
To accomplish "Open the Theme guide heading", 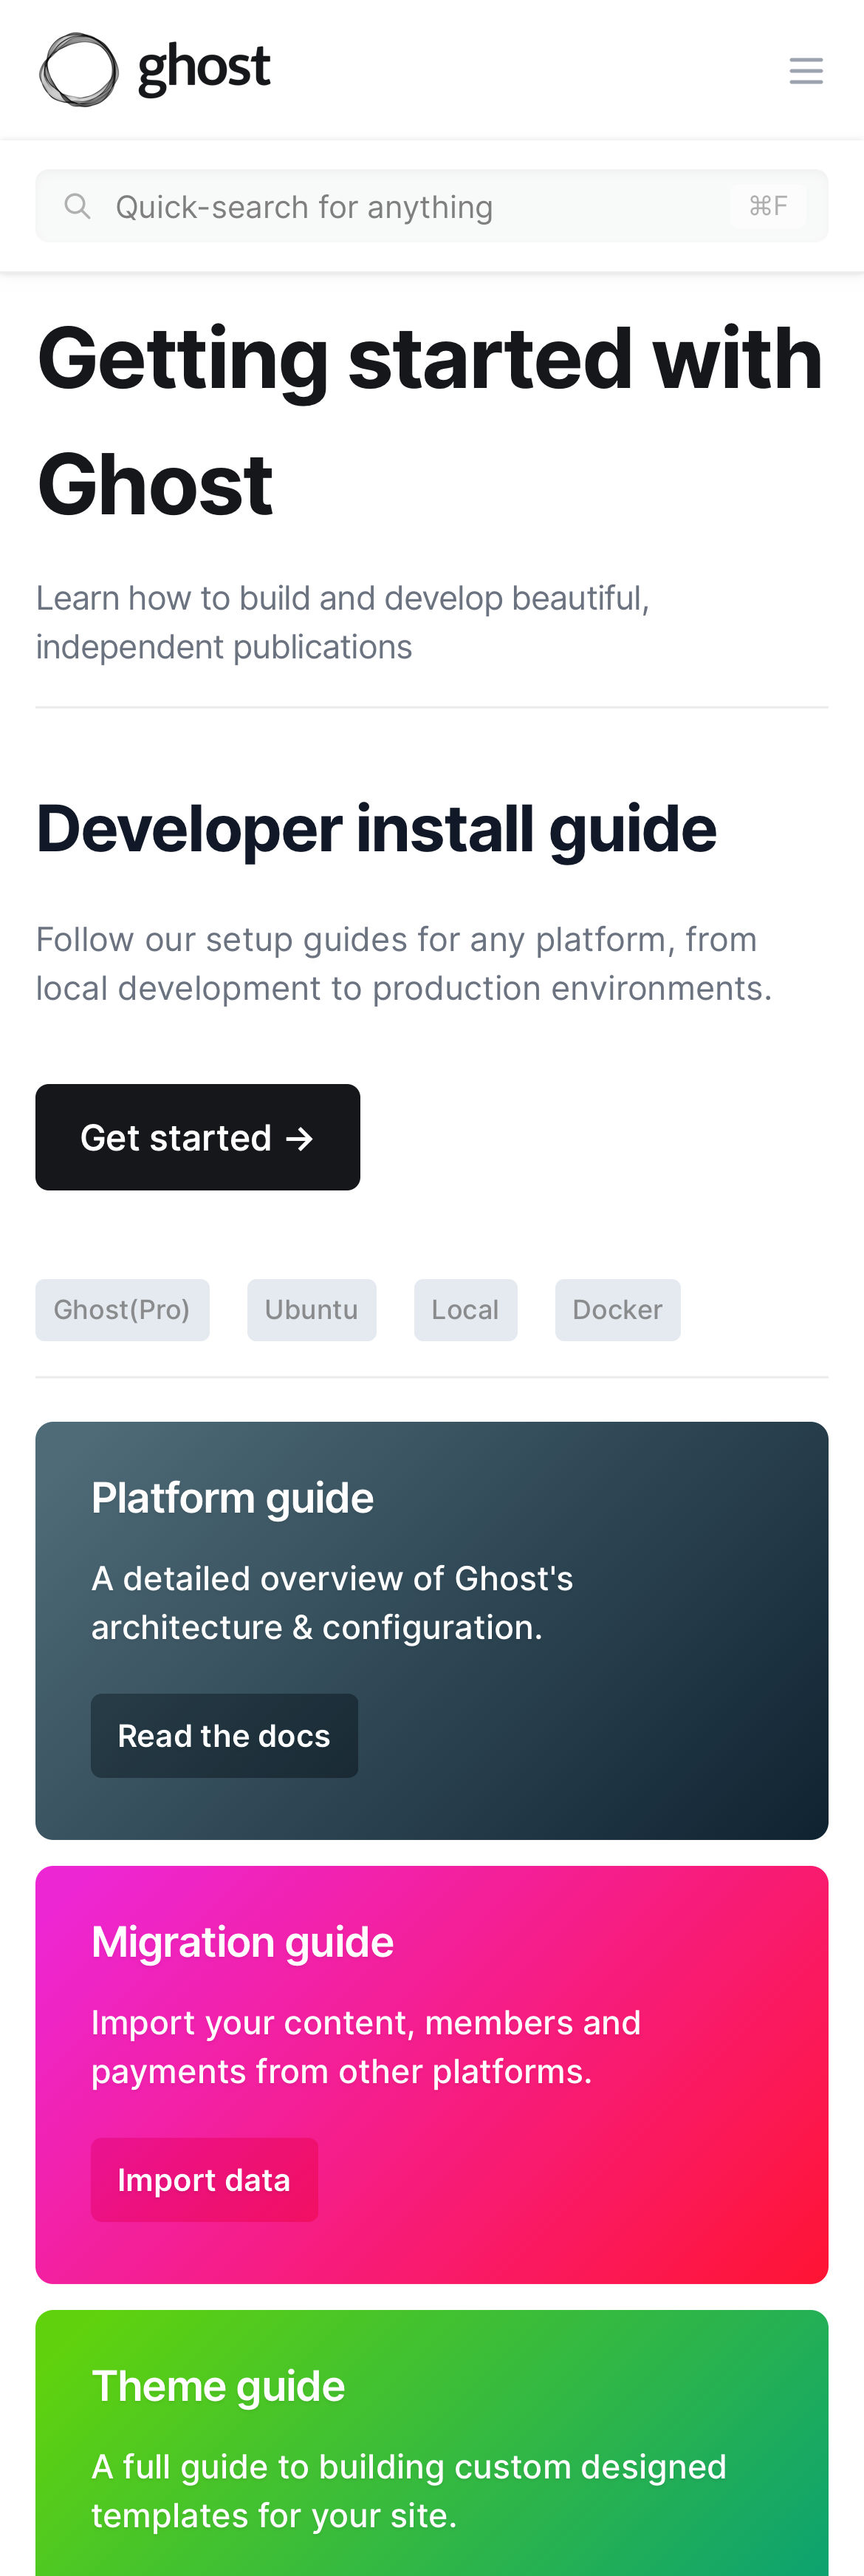I will coord(219,2386).
